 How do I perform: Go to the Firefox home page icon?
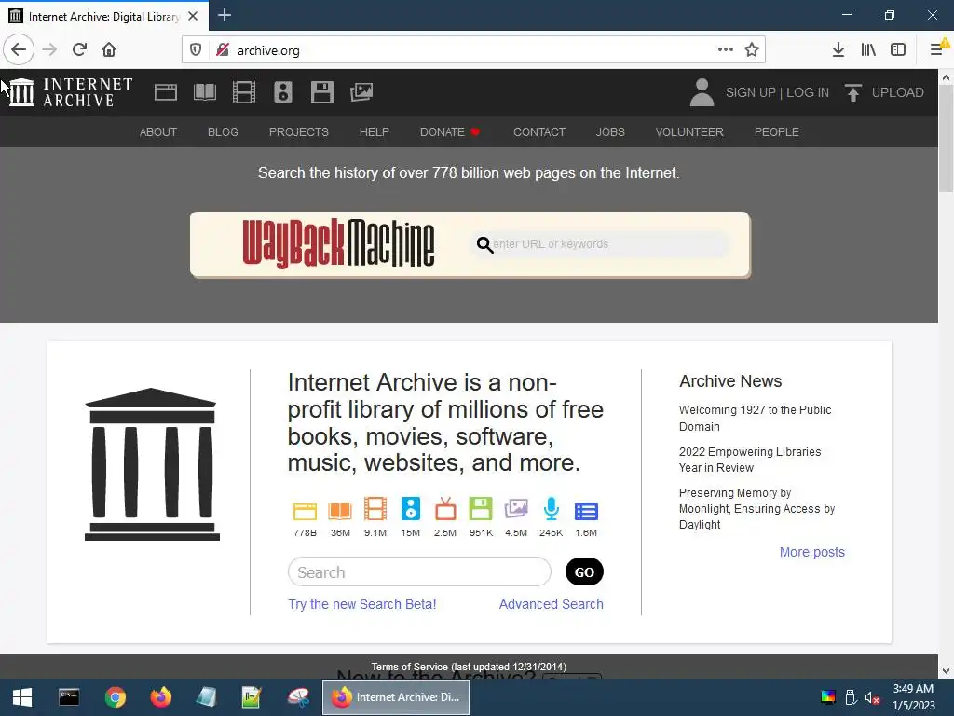click(109, 49)
